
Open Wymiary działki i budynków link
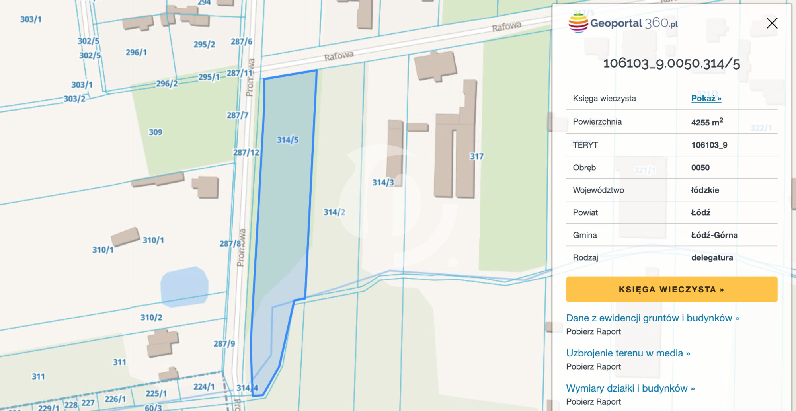[630, 388]
